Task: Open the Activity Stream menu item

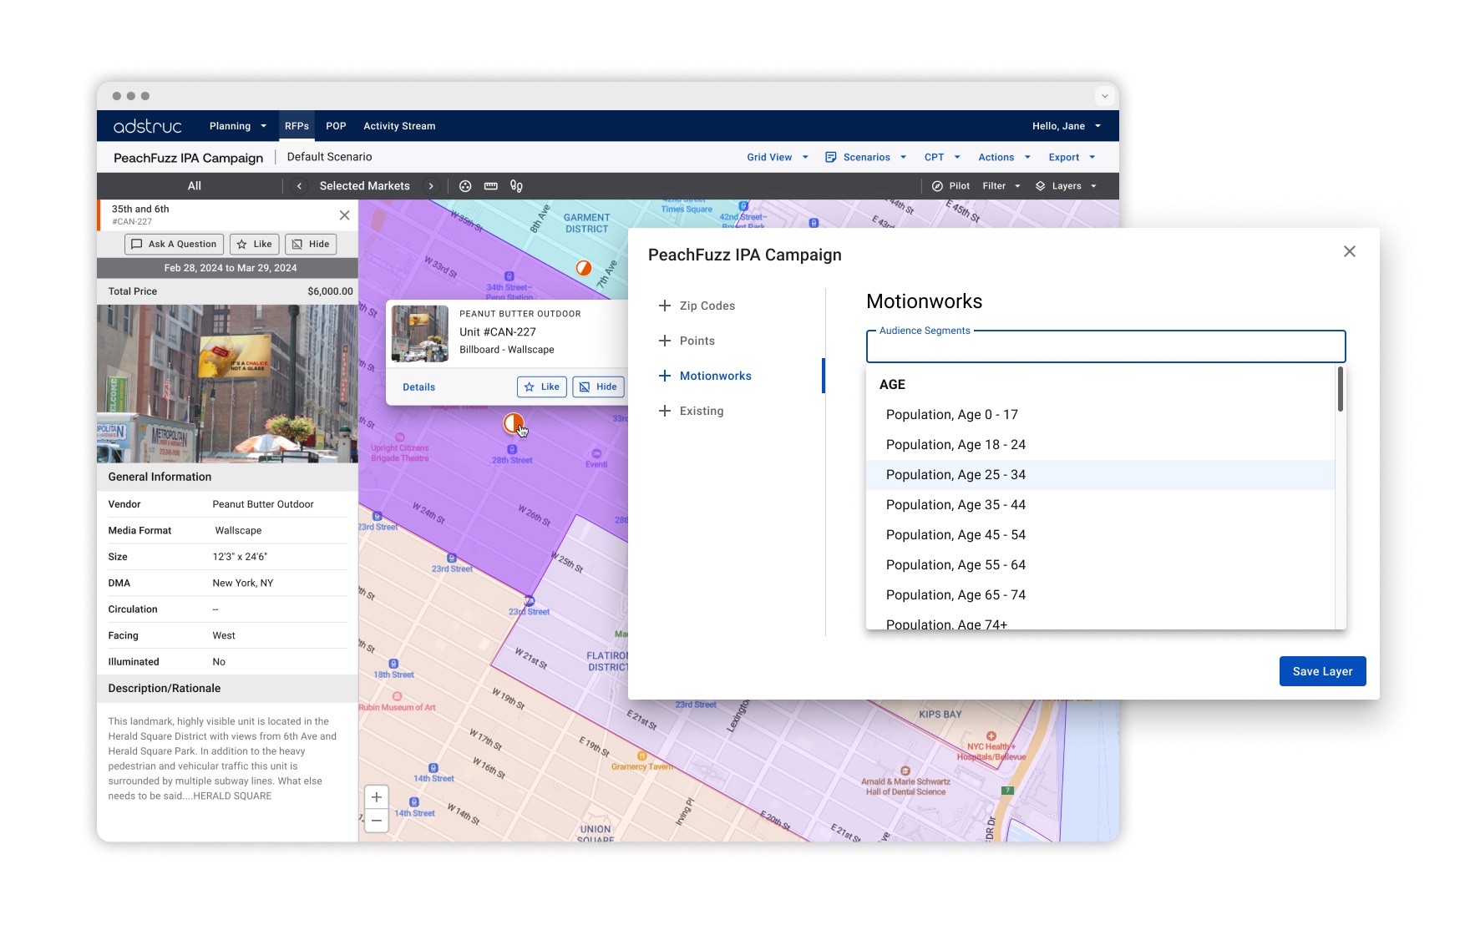Action: (399, 126)
